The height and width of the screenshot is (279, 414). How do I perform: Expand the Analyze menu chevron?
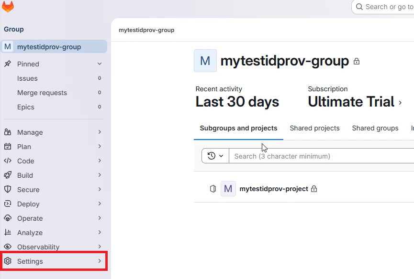pyautogui.click(x=100, y=232)
